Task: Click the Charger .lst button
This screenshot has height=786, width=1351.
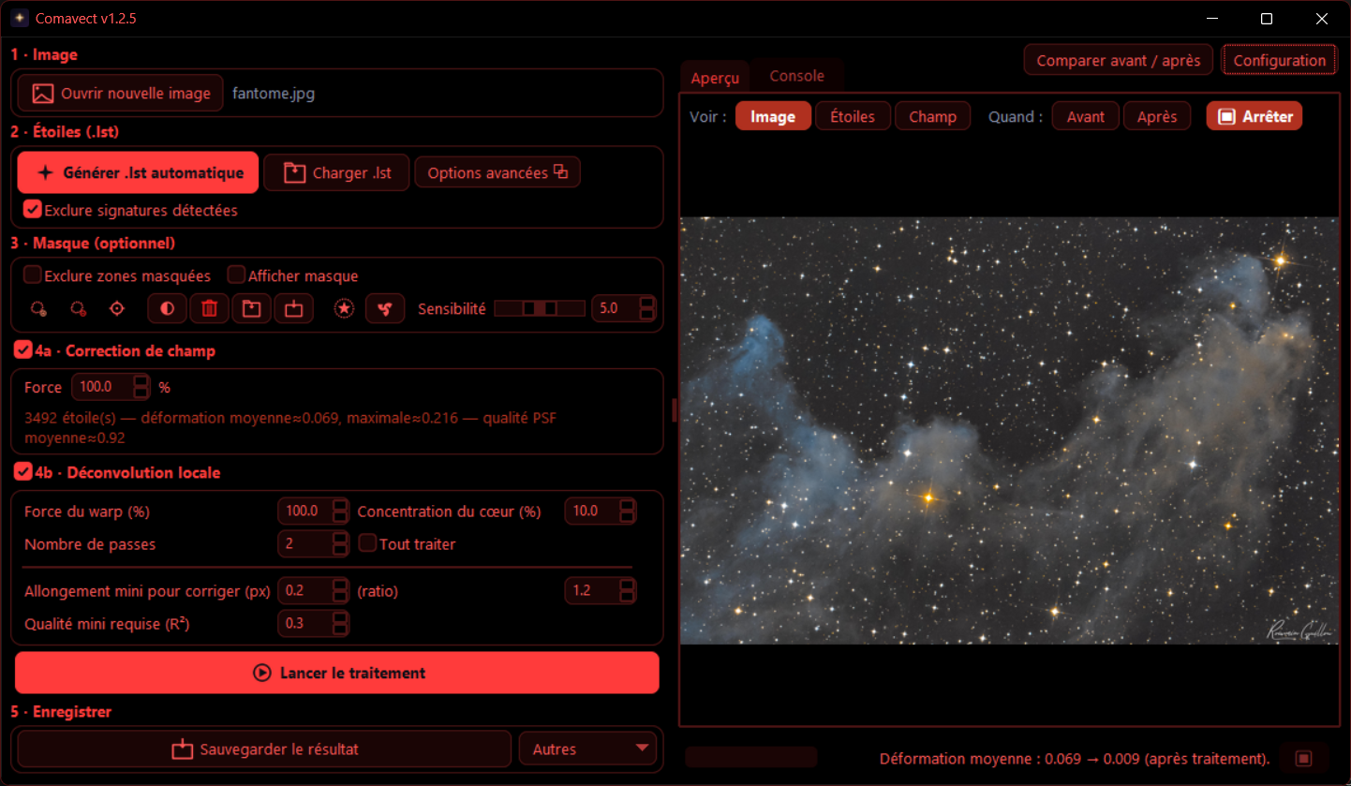Action: tap(336, 172)
